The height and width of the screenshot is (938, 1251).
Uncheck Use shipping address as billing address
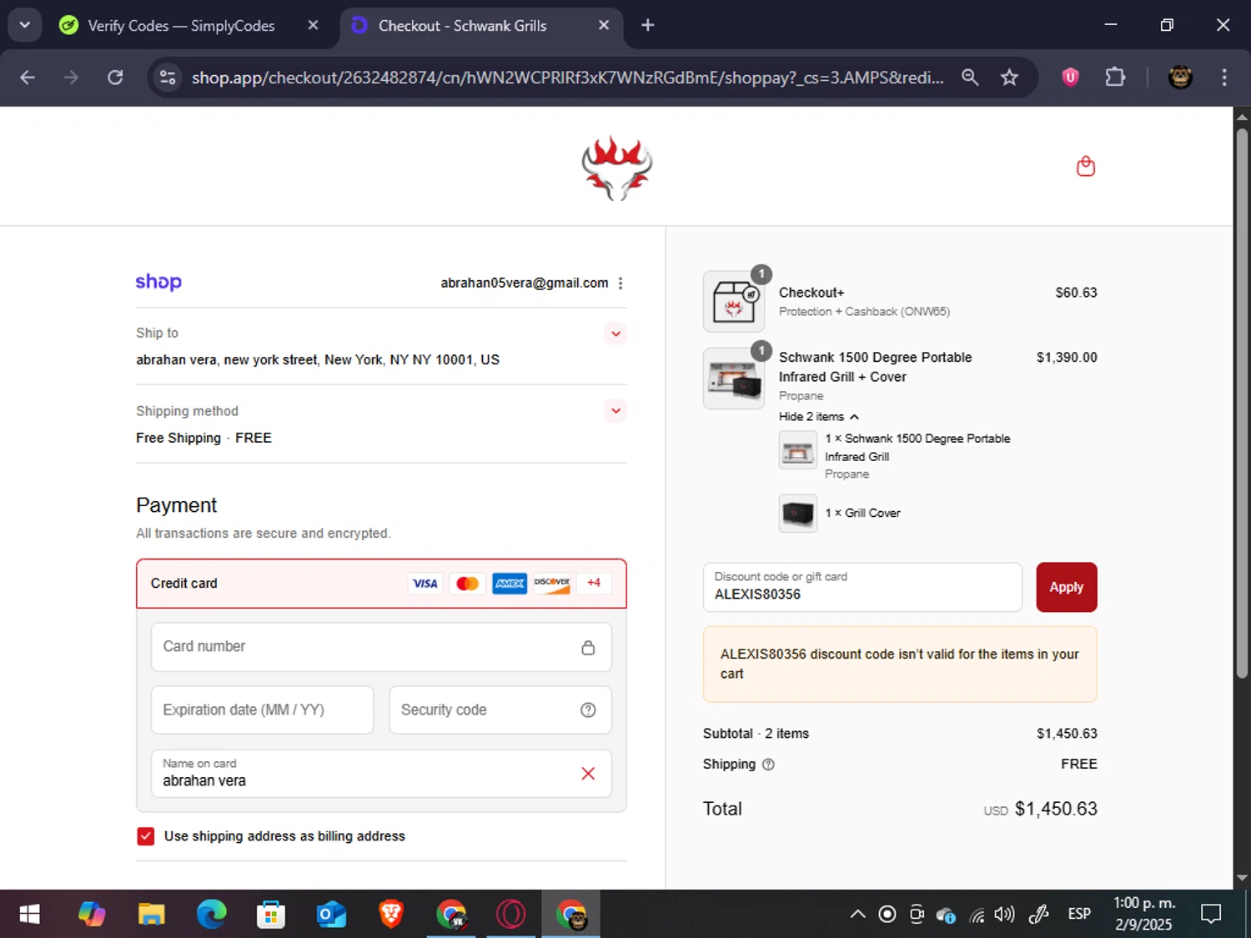146,836
